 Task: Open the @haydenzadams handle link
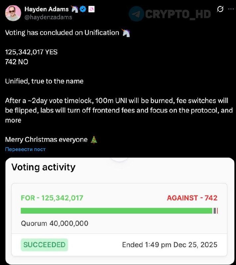48,17
